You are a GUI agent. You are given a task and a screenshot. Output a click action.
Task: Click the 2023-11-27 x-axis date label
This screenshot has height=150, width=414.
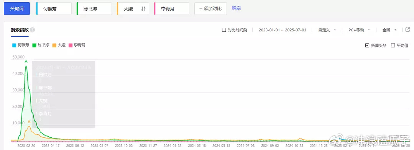148,145
